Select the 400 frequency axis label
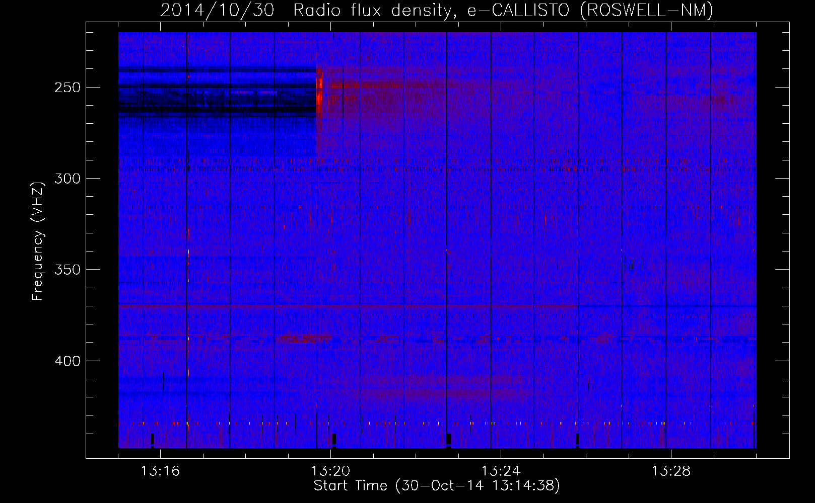The width and height of the screenshot is (815, 503). [x=67, y=361]
